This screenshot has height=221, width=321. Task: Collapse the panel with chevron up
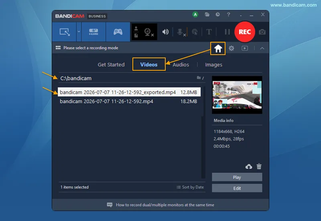point(262,48)
